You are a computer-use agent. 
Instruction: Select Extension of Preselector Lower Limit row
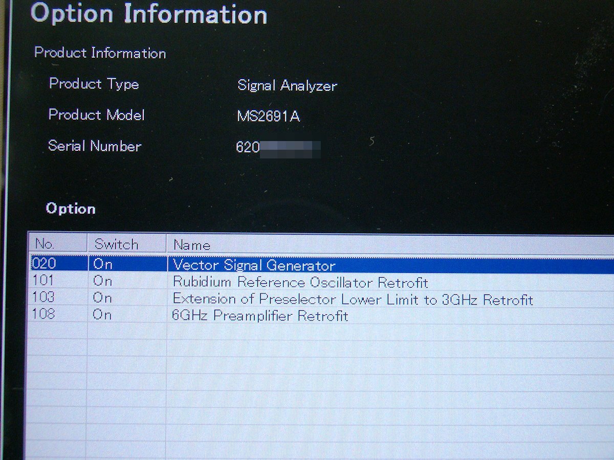pyautogui.click(x=353, y=299)
